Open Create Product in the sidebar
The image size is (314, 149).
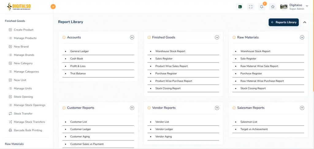[24, 30]
